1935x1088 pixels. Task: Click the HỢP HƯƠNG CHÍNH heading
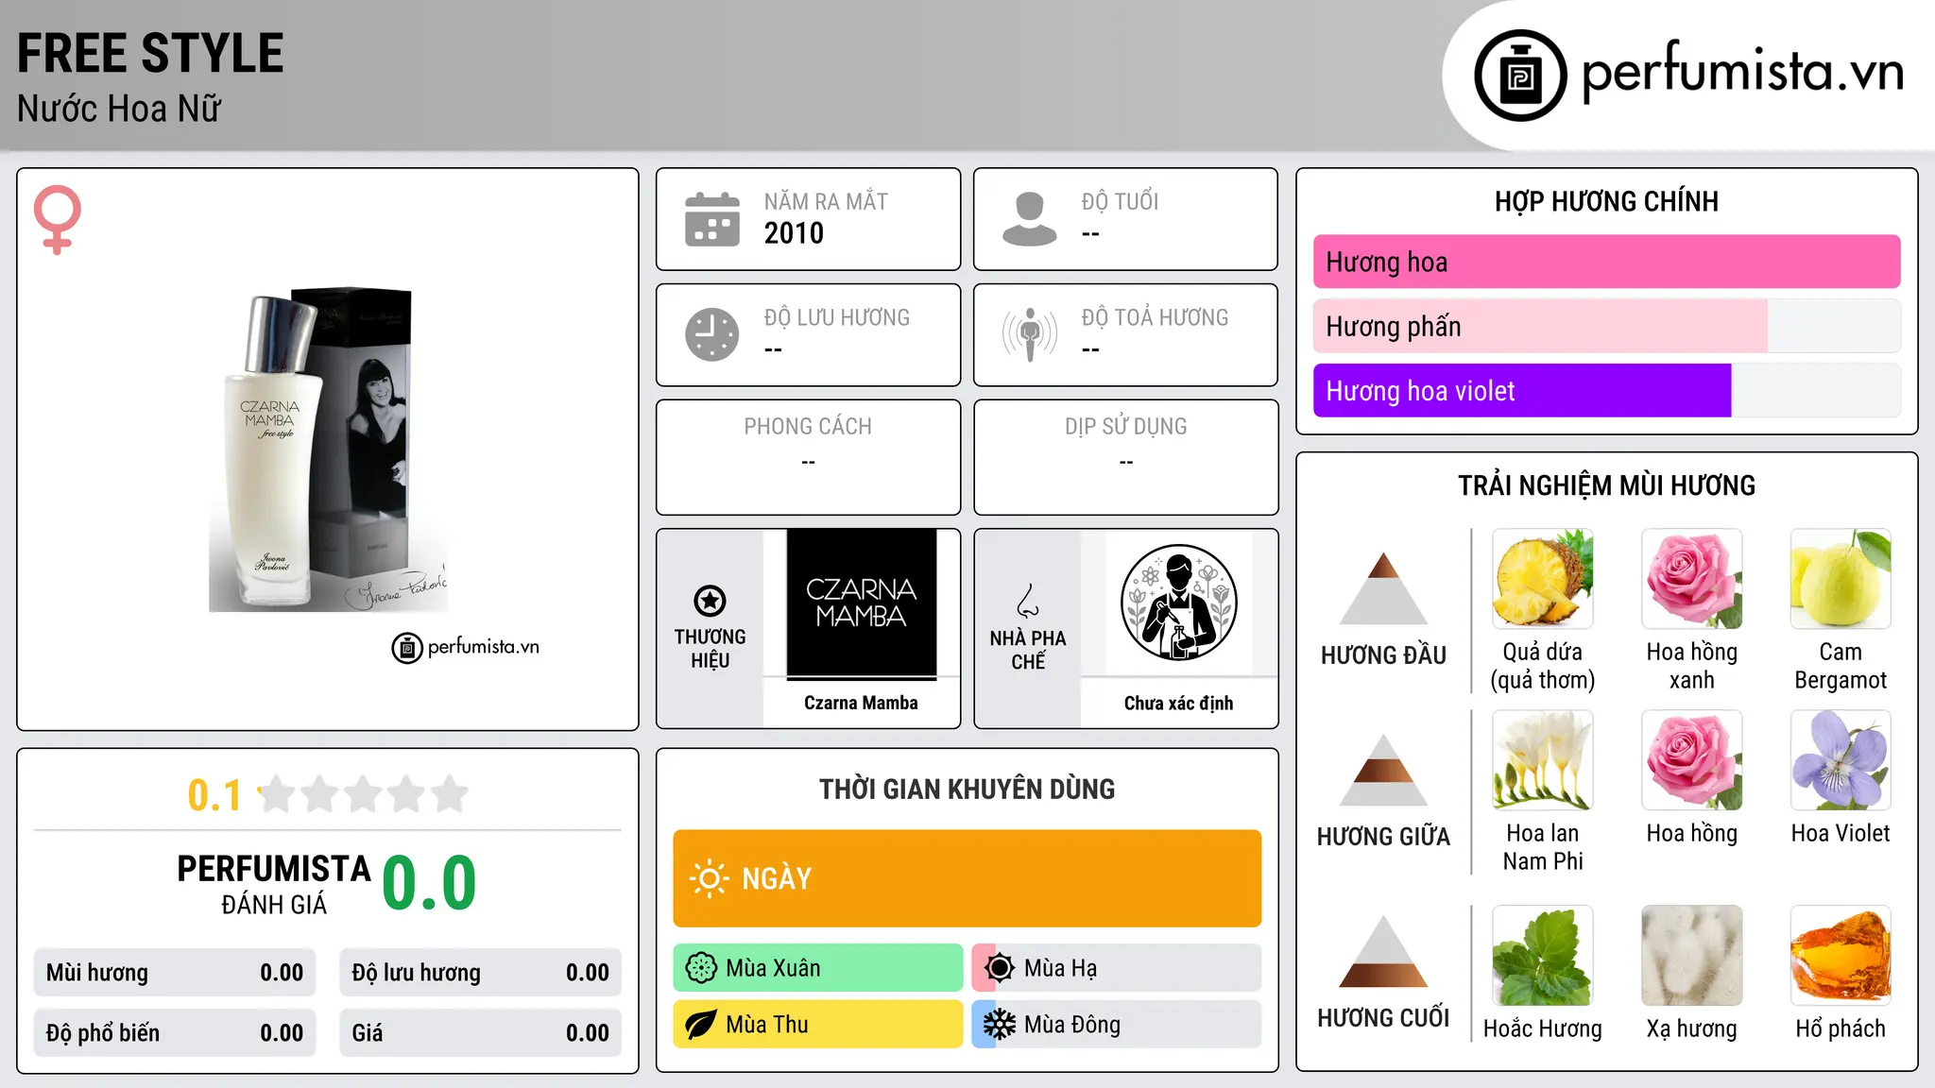[x=1606, y=201]
